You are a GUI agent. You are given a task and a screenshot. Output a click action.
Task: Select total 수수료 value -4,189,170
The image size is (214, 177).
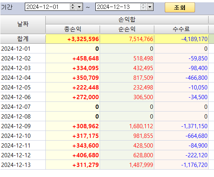pyautogui.click(x=194, y=39)
